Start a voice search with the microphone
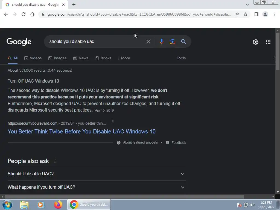Image resolution: width=280 pixels, height=210 pixels. (x=161, y=42)
